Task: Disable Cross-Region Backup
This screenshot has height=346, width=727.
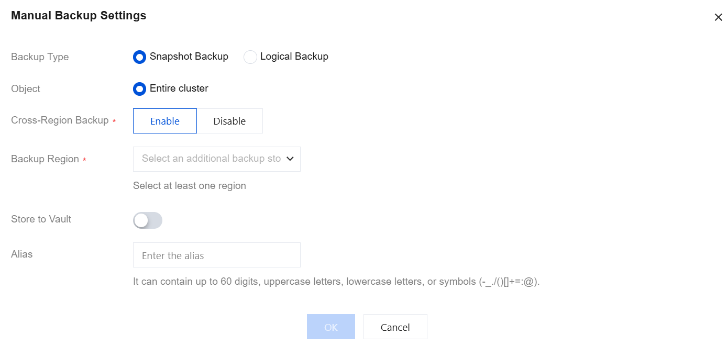Action: 229,121
